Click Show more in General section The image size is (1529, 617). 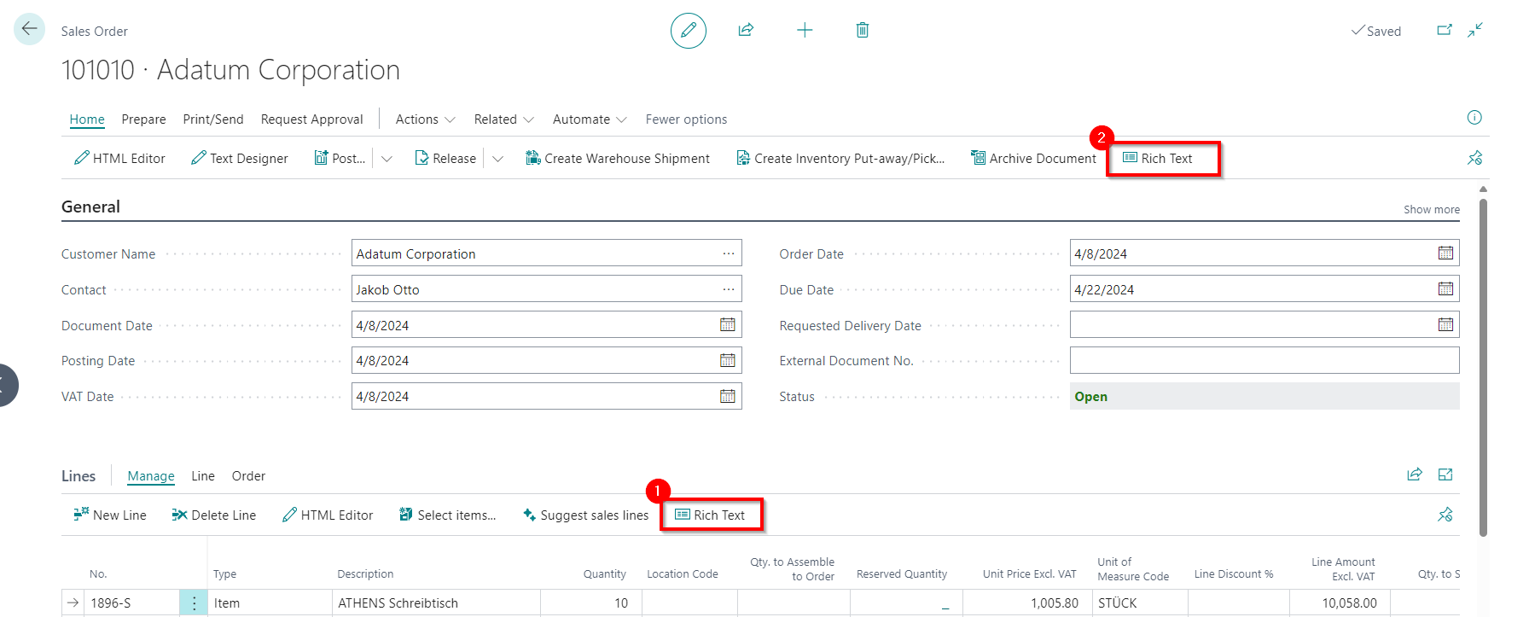1431,209
